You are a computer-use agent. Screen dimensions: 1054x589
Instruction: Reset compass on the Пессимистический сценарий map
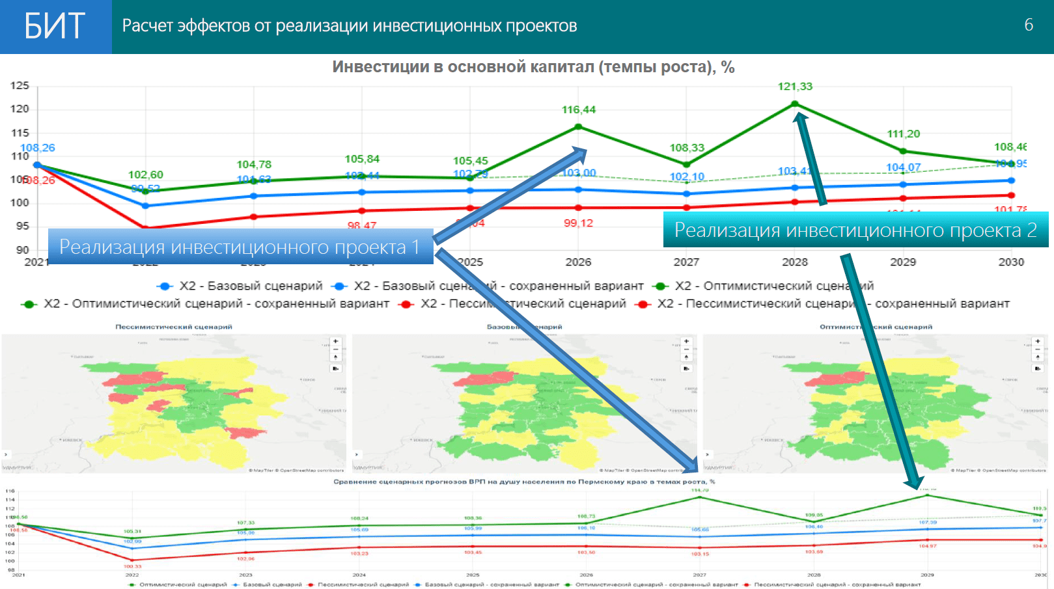pos(336,357)
